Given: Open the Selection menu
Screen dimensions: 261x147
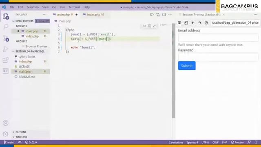Looking at the screenshot, I should coord(33,7).
